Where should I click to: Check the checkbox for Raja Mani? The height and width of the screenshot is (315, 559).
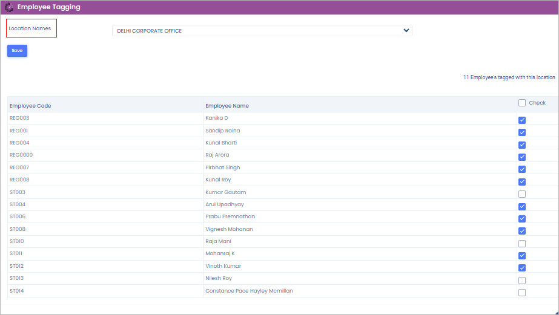(x=522, y=243)
